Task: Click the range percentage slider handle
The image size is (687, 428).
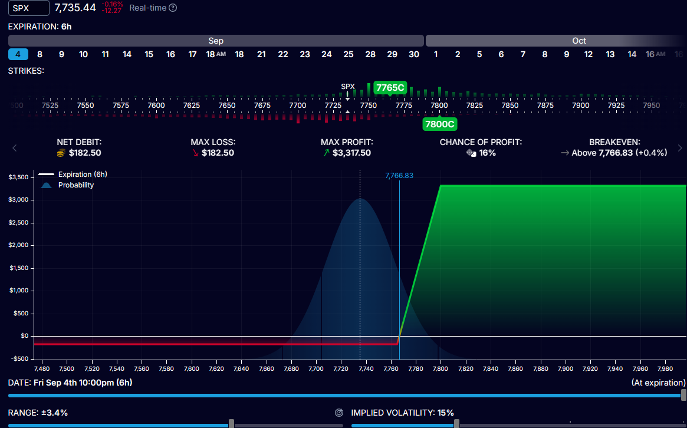Action: pos(231,424)
